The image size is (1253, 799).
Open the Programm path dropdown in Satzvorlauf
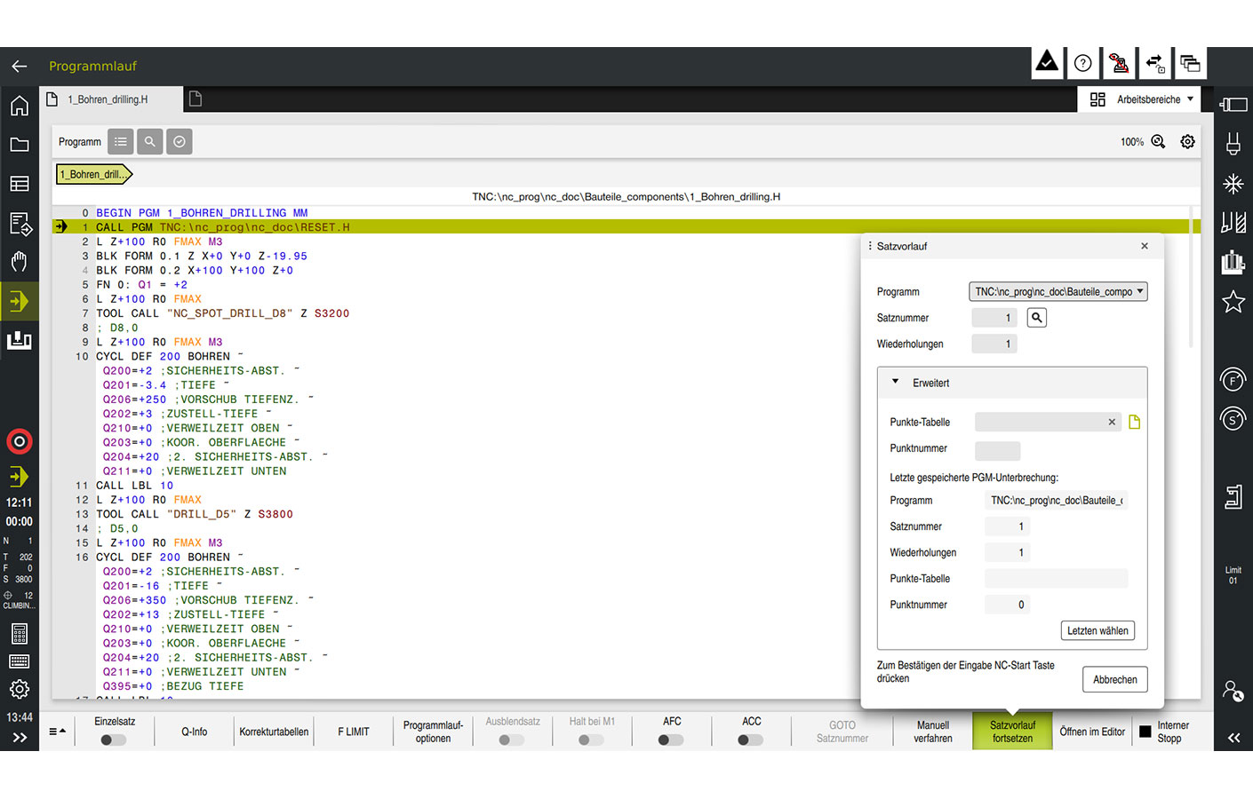pos(1057,291)
